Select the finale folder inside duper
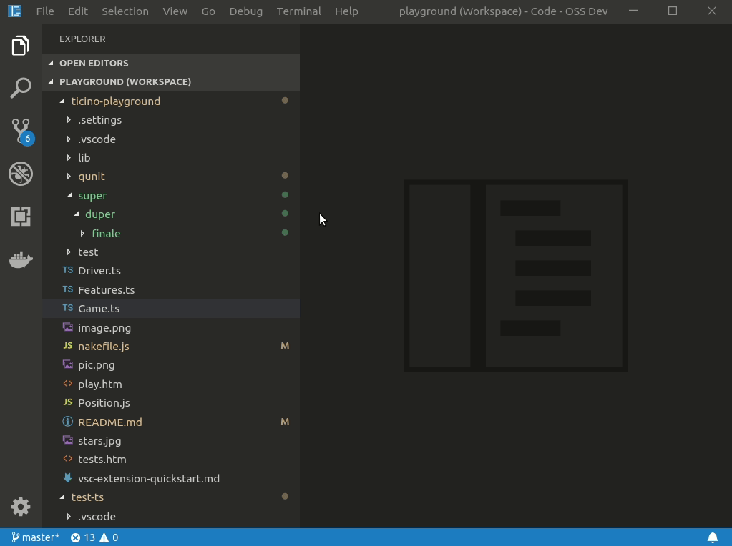The image size is (732, 546). coord(106,233)
